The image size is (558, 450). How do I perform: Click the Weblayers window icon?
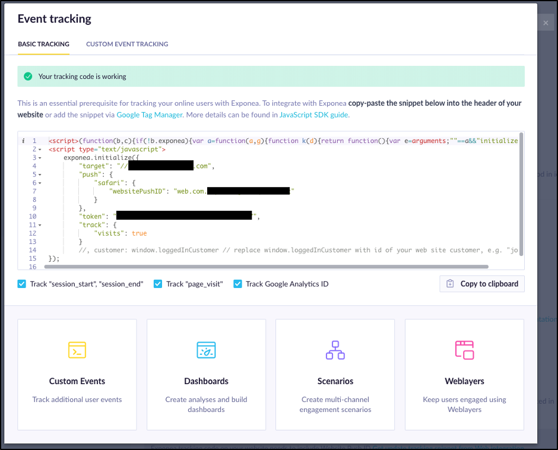[464, 350]
